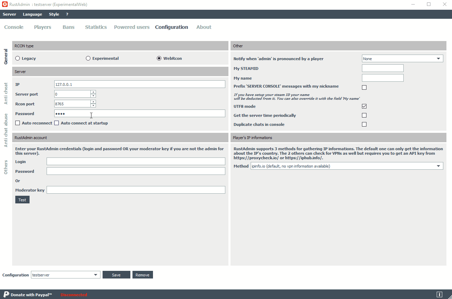Enable Get the server time periodically
Viewport: 452px width, 299px height.
pos(364,115)
